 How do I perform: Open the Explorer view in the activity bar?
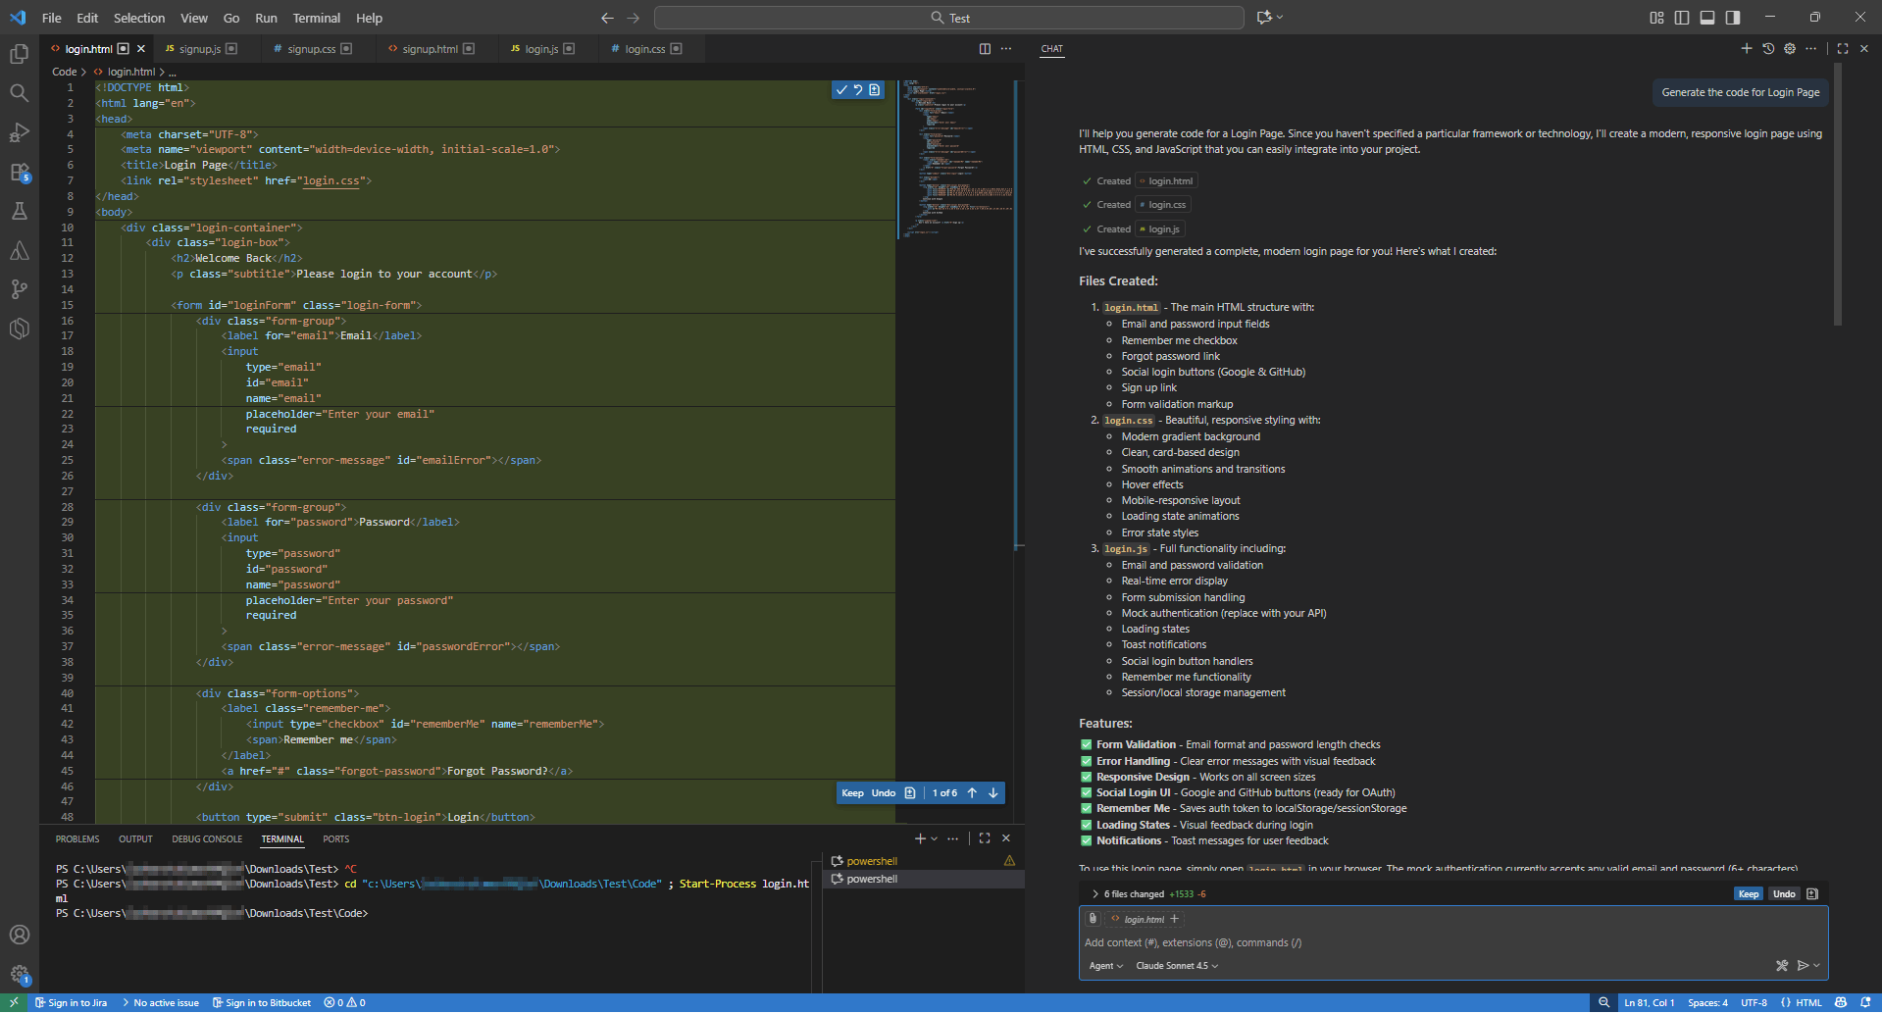point(19,54)
